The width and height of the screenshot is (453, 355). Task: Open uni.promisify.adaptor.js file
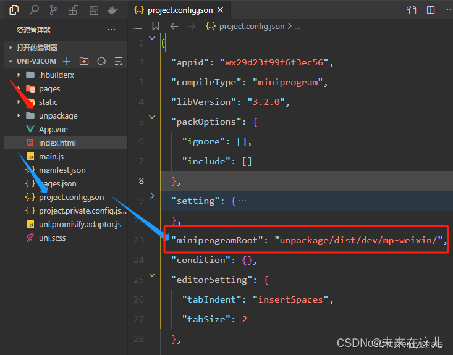[80, 225]
